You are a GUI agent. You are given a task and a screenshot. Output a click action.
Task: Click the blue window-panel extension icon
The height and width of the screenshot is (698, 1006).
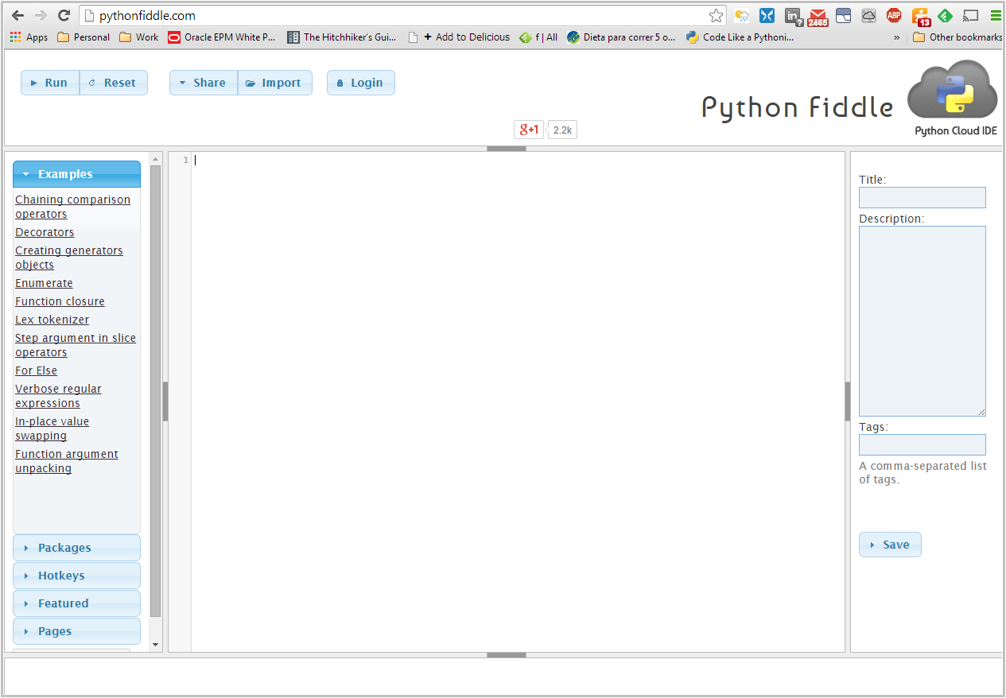843,15
